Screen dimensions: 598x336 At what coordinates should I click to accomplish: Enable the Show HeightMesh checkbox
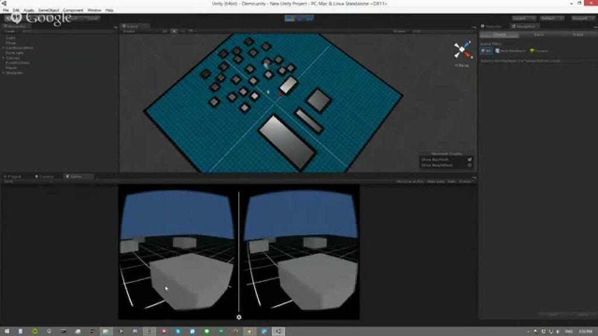click(x=470, y=166)
